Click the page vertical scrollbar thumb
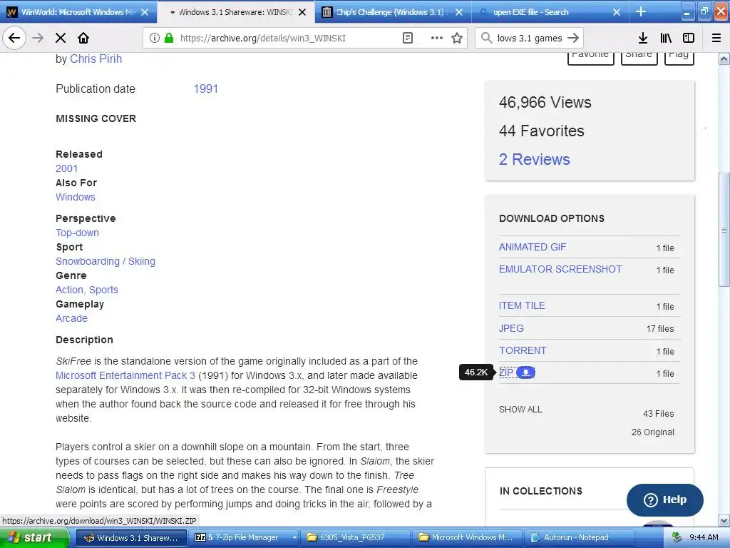730x548 pixels. 724,229
